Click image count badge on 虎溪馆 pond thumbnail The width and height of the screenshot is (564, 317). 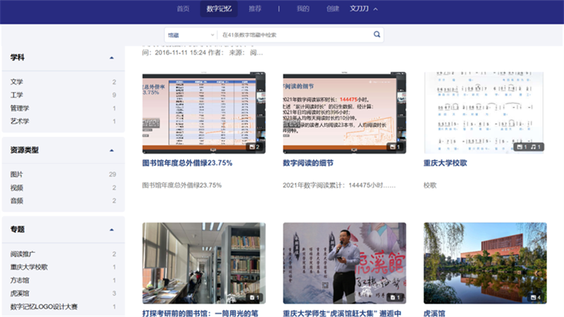point(536,297)
